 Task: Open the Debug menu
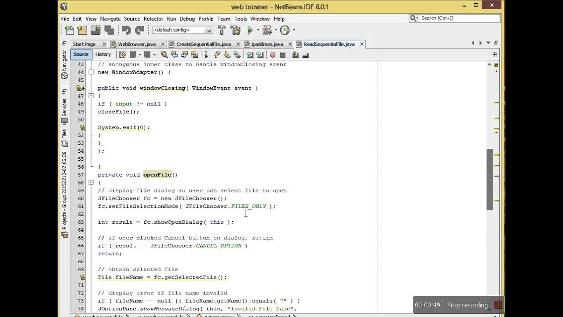pyautogui.click(x=187, y=18)
